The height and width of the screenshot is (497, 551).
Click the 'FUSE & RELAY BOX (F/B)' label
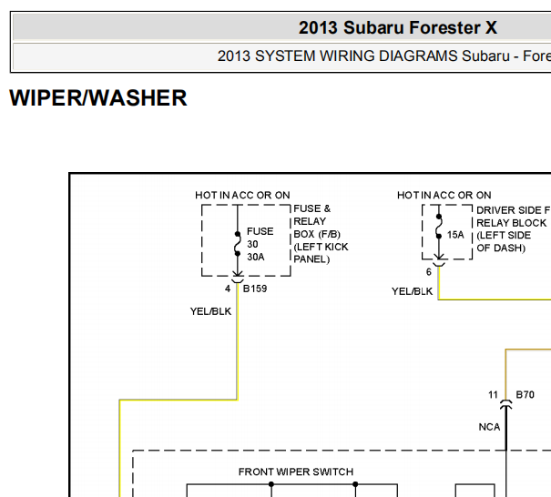tap(321, 234)
